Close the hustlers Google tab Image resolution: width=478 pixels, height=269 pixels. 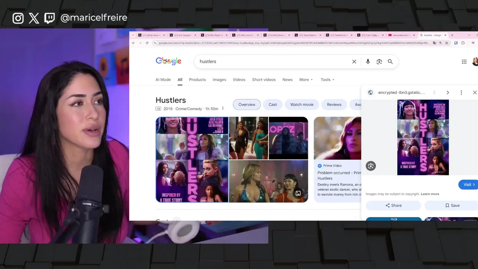point(445,35)
